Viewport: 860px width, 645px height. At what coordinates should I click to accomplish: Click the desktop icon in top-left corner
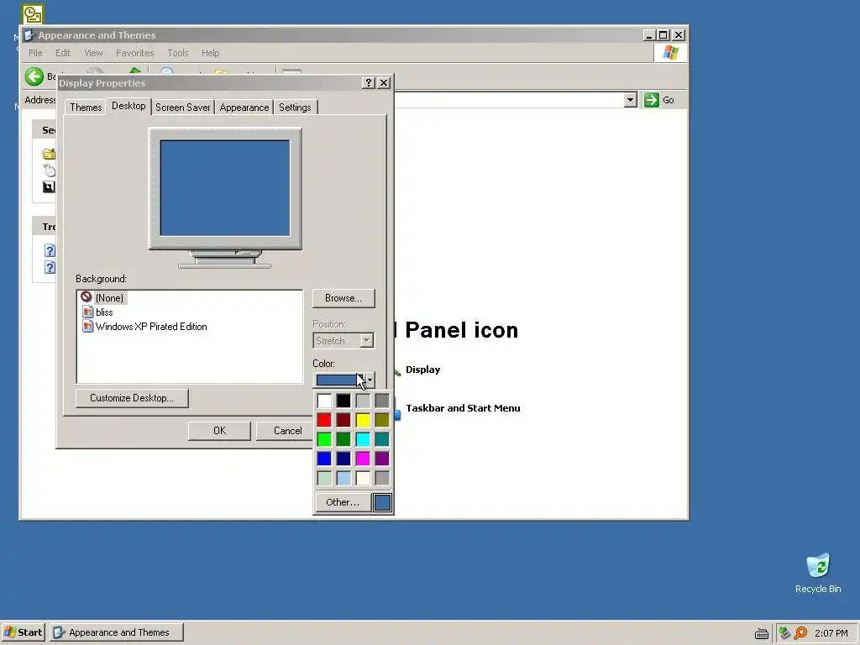pos(33,13)
